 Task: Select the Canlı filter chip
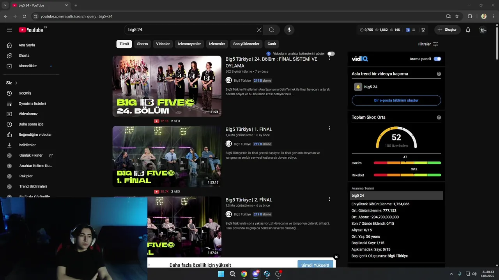coord(272,44)
